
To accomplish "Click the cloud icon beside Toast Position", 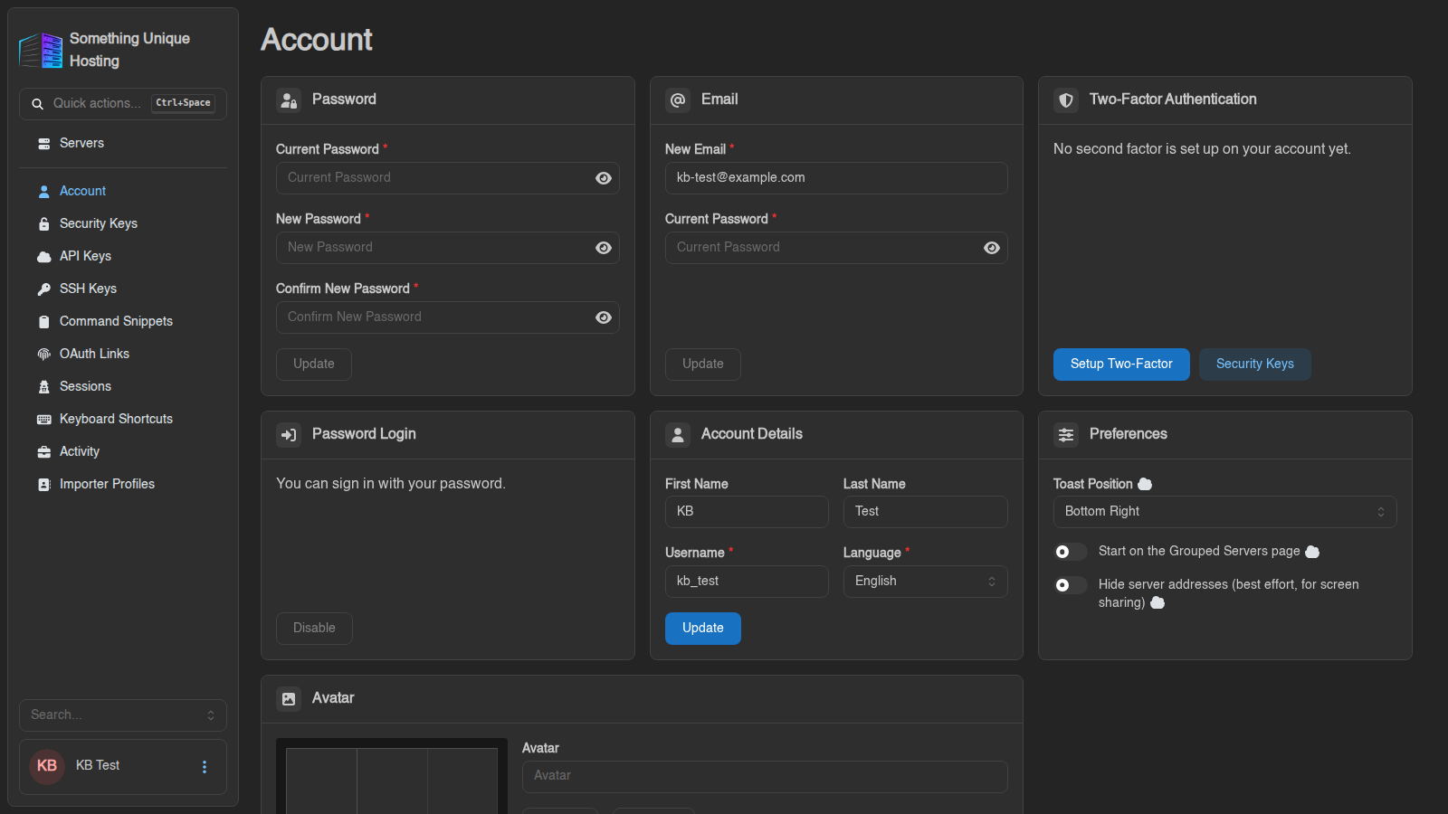I will (x=1145, y=484).
